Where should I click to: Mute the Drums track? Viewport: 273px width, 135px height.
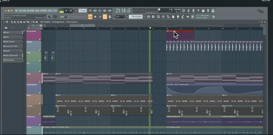tap(40, 50)
